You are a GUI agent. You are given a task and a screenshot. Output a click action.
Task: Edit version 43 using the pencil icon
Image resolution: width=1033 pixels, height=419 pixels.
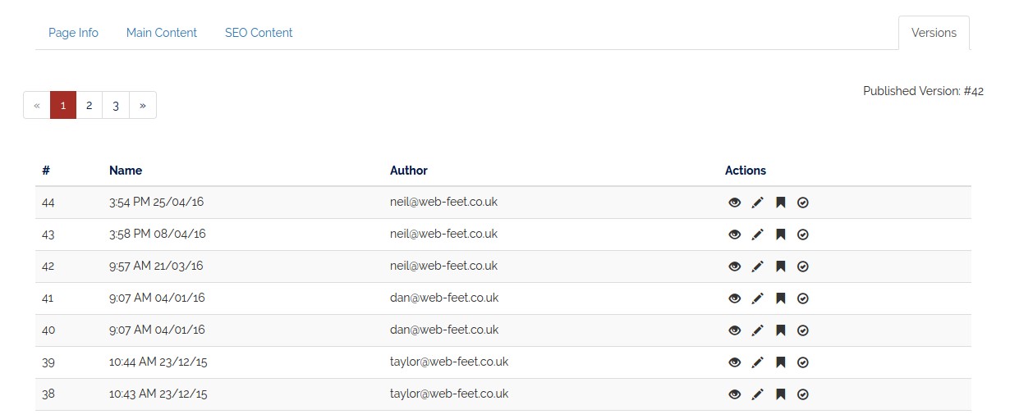[758, 235]
